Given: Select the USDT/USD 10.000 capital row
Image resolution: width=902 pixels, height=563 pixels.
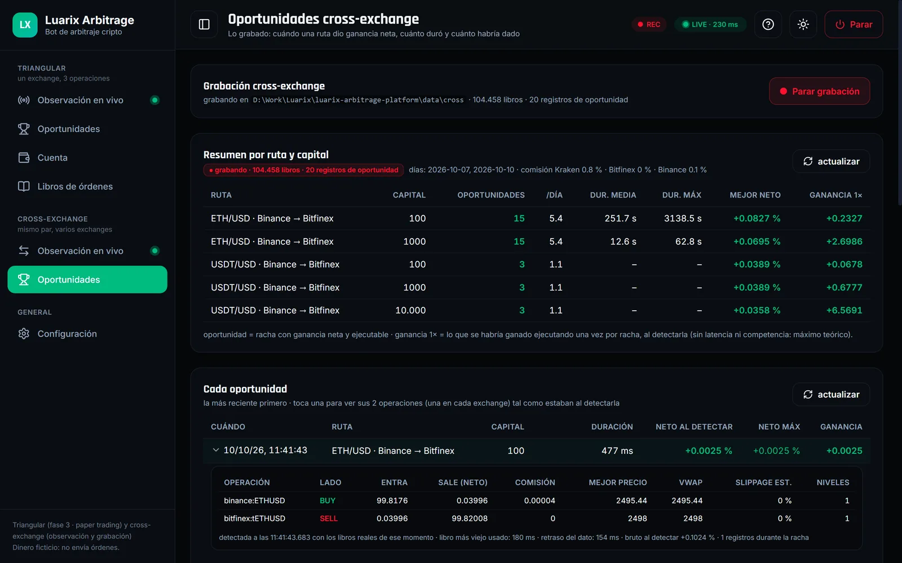Looking at the screenshot, I should tap(536, 310).
